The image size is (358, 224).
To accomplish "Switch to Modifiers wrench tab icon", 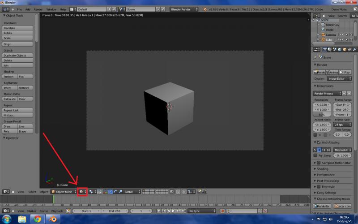I will click(354, 49).
